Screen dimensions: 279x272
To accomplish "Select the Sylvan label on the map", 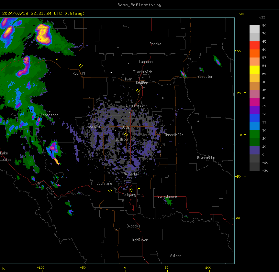I will click(x=126, y=79).
